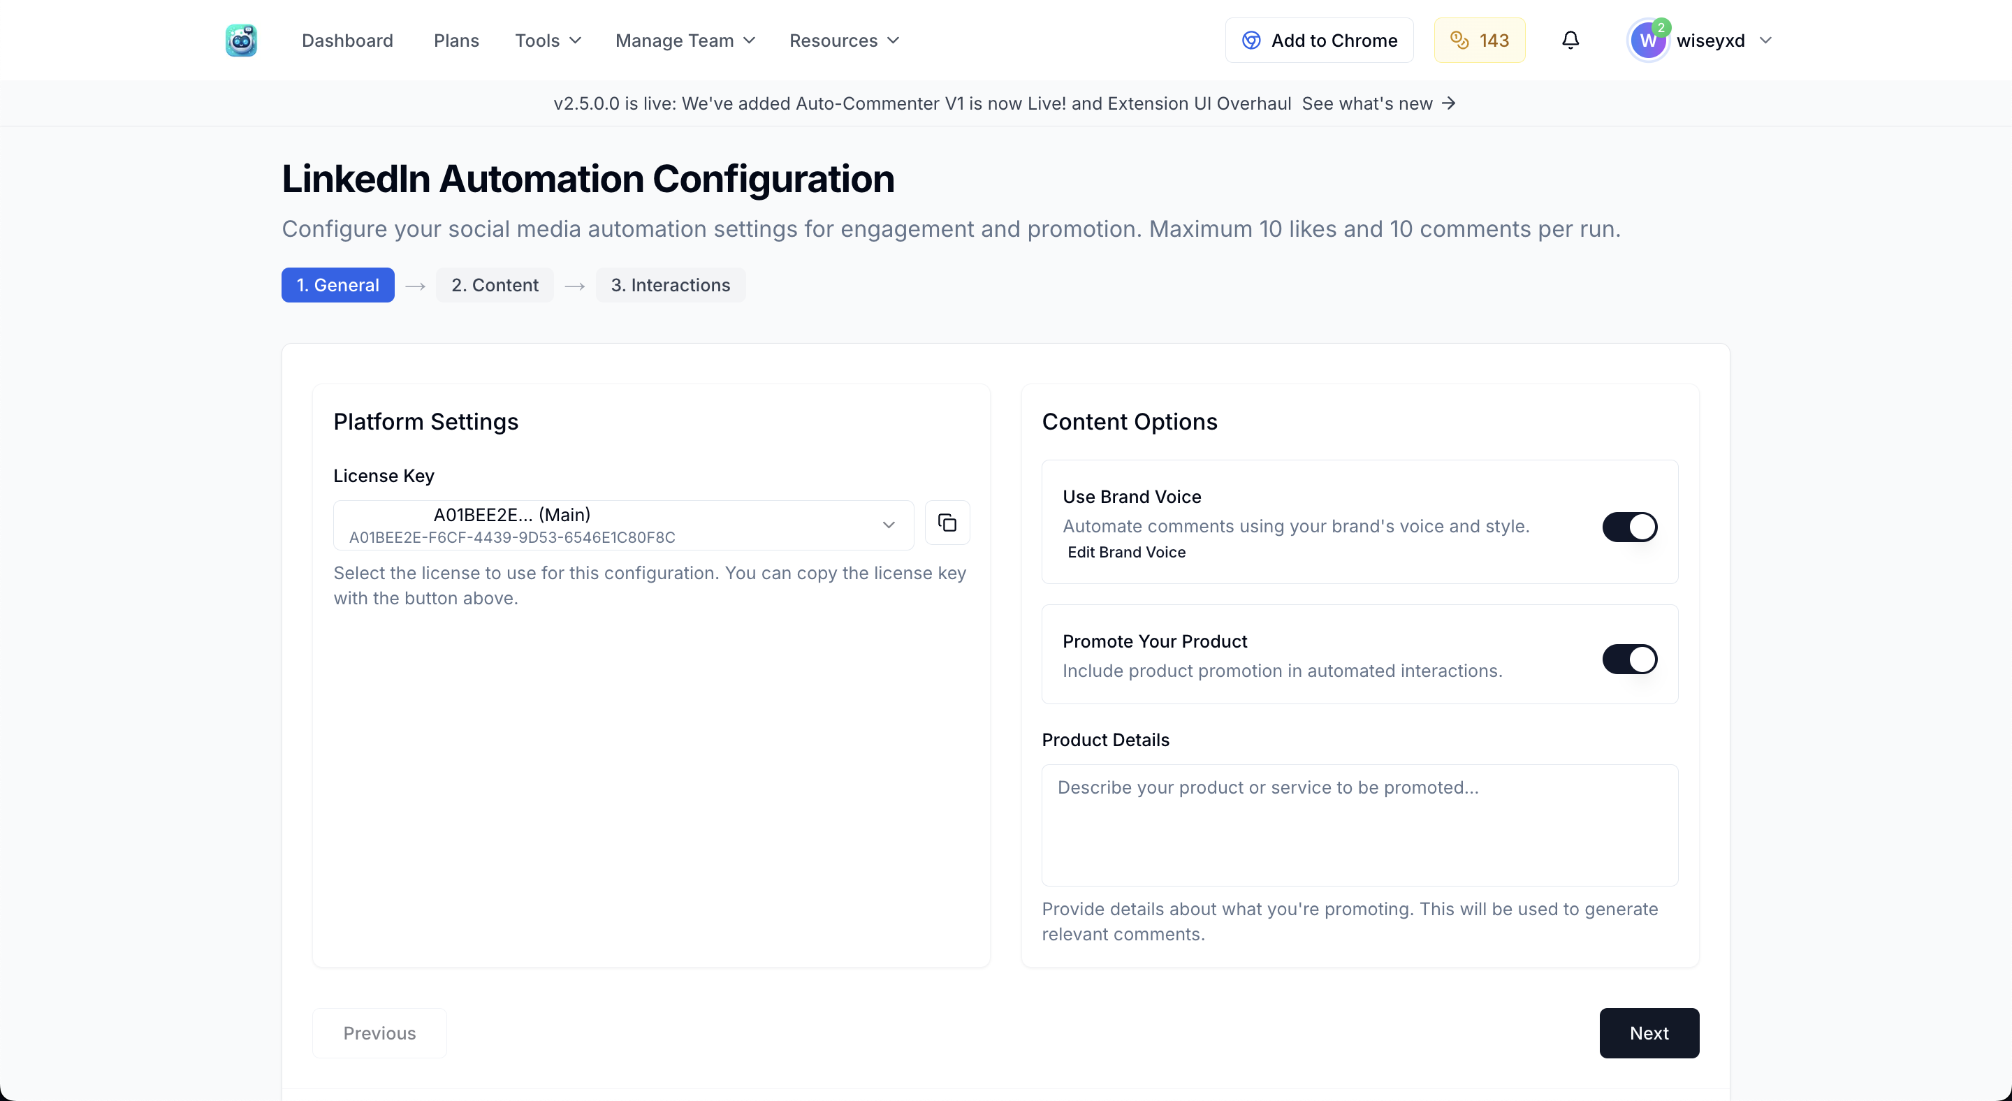Image resolution: width=2012 pixels, height=1101 pixels.
Task: Click the Content Options heading
Action: tap(1130, 421)
